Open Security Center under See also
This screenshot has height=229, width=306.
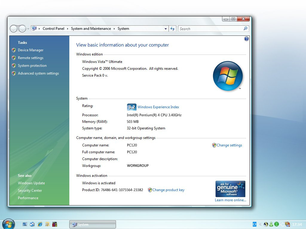(30, 191)
